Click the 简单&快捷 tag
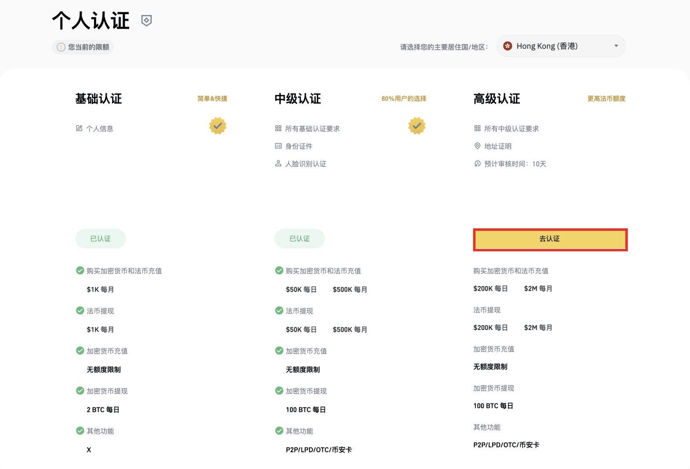 (x=212, y=99)
